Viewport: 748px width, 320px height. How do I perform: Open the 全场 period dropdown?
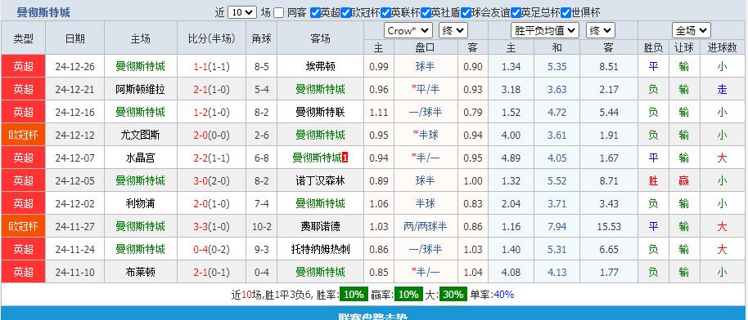coord(692,31)
